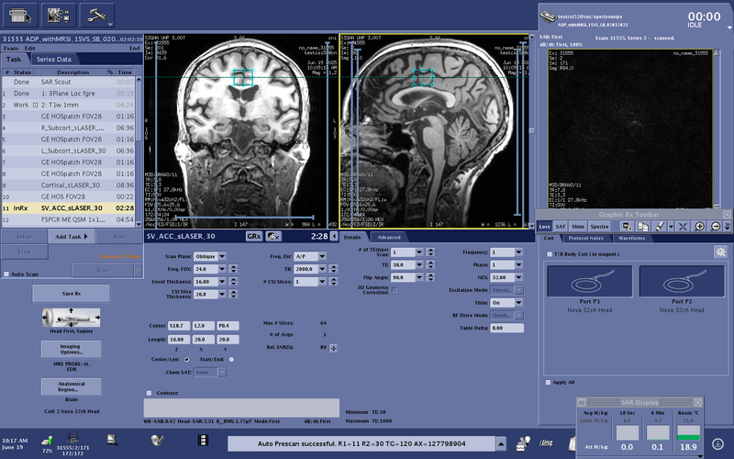
Task: Open the NEX 32.00 dropdown
Action: click(x=518, y=277)
